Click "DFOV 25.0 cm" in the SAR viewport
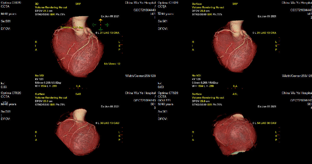Image resolution: width=312 pixels, height=164 pixels. pyautogui.click(x=44, y=101)
